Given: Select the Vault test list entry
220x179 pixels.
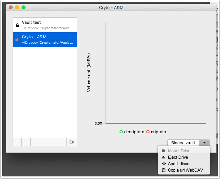Looking at the screenshot, I should coord(45,25).
